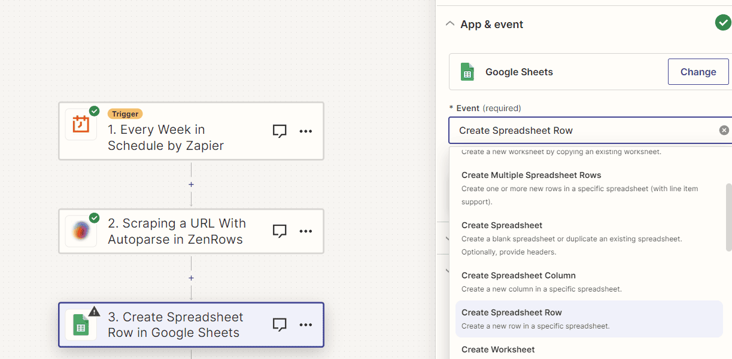Select step 2 Scraping a URL With Autoparse
The width and height of the screenshot is (732, 359).
pyautogui.click(x=191, y=231)
